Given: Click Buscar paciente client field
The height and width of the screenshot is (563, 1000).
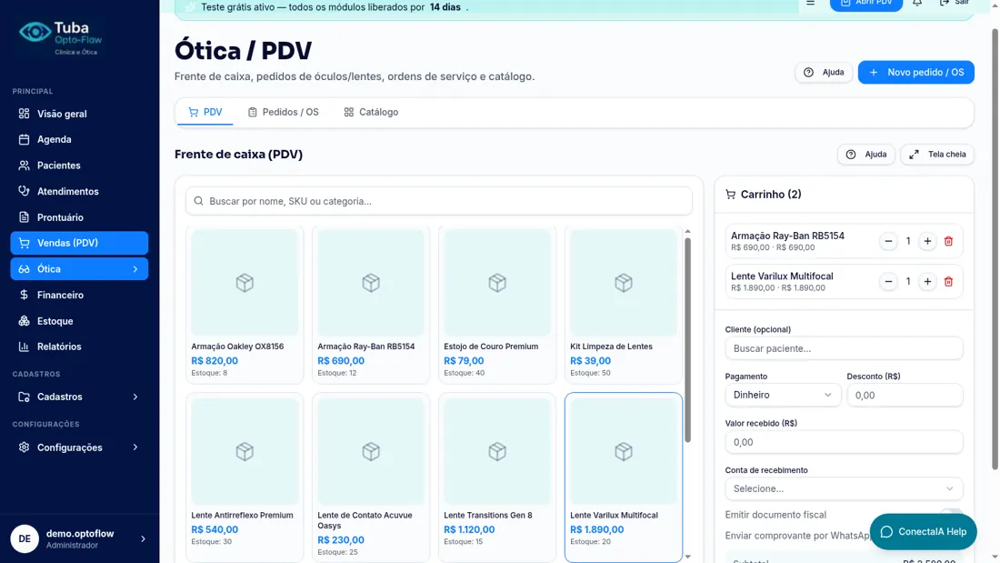Looking at the screenshot, I should [x=844, y=348].
